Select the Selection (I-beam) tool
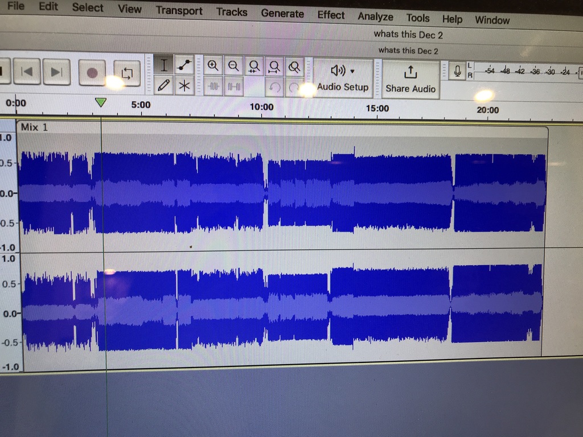583x437 pixels. coord(163,65)
